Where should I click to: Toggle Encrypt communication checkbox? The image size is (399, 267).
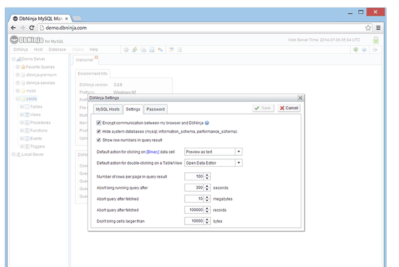pos(99,123)
